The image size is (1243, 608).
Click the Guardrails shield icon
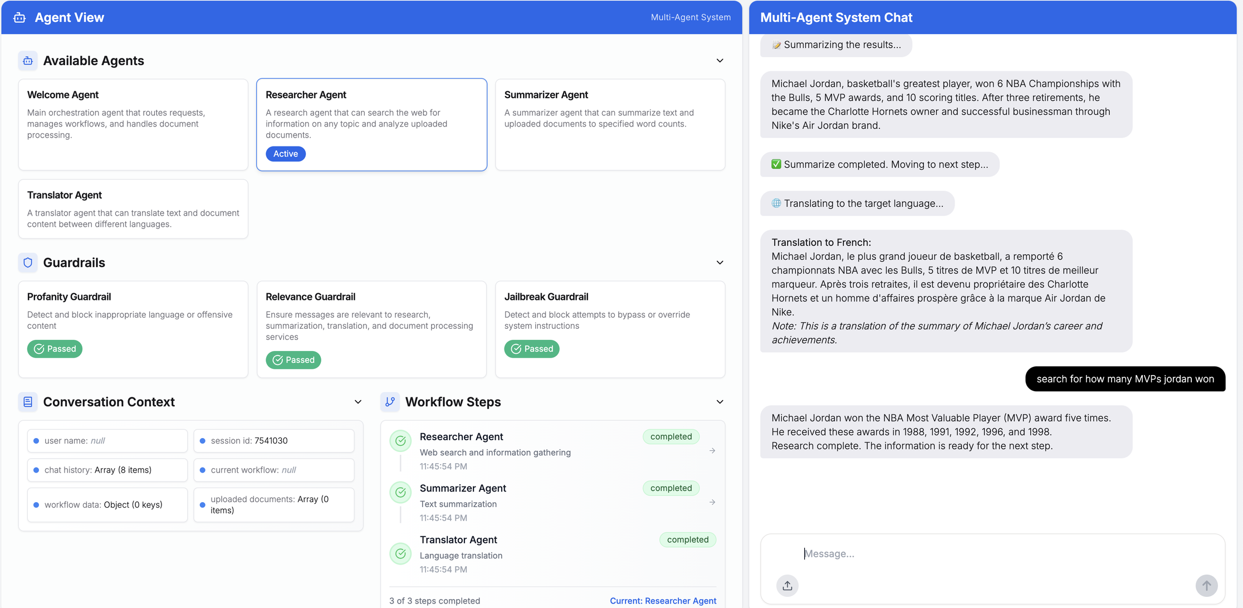tap(27, 262)
